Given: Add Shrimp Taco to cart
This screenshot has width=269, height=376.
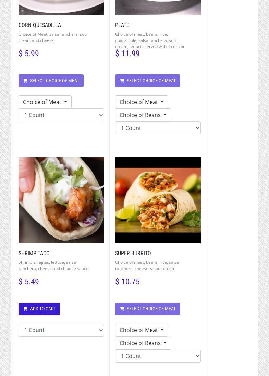Looking at the screenshot, I should [x=39, y=309].
